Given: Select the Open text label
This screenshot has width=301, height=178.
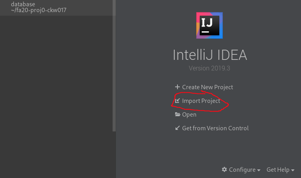Looking at the screenshot, I should (x=189, y=115).
